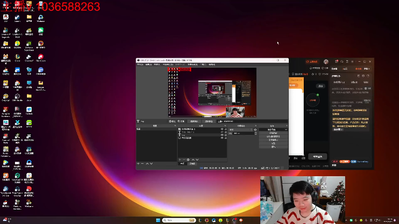
Task: Open the scene transition type dropdown
Action: click(241, 130)
